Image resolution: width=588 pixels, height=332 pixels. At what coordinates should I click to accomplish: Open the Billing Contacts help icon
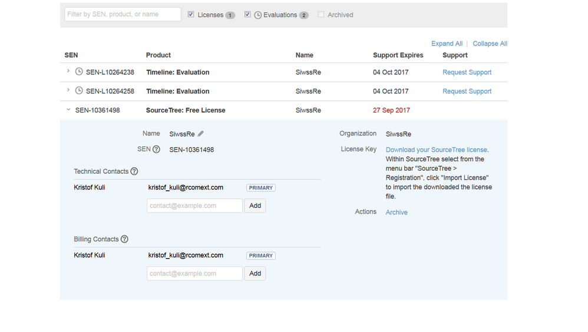coord(124,239)
